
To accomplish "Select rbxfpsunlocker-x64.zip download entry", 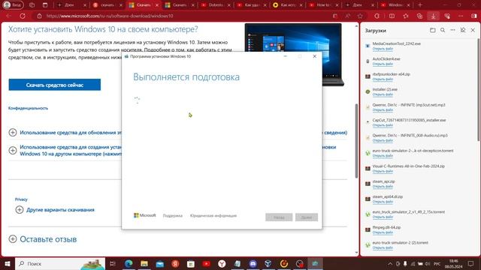I will [x=391, y=74].
